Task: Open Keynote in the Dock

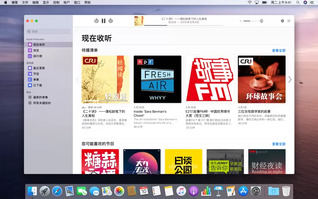Action: click(x=219, y=191)
